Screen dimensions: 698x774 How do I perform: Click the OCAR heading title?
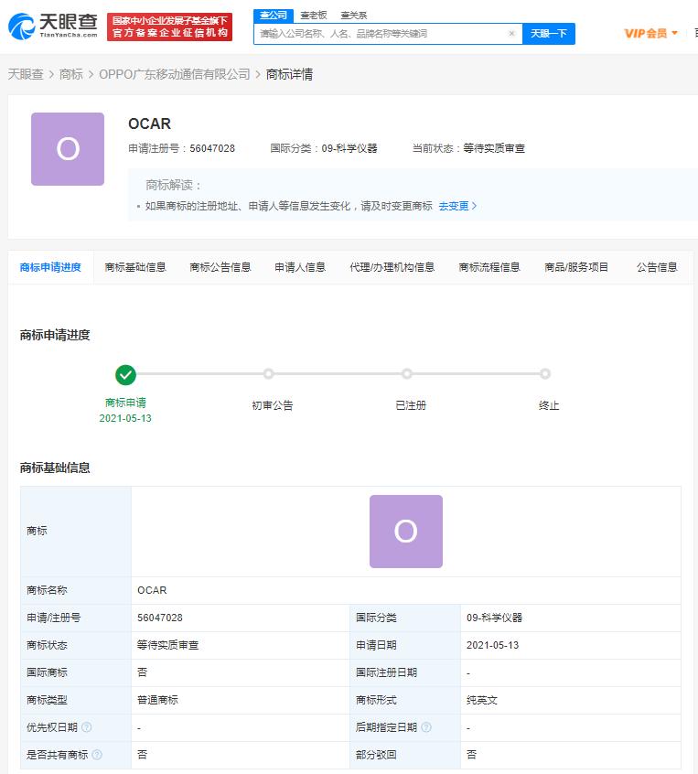150,124
